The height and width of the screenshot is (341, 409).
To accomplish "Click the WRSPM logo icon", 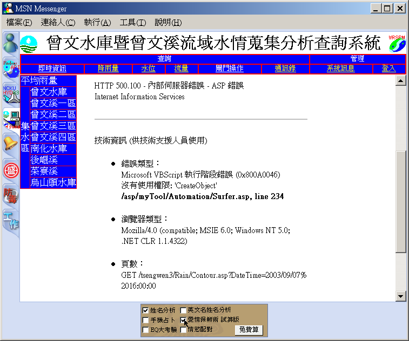I will tap(397, 43).
